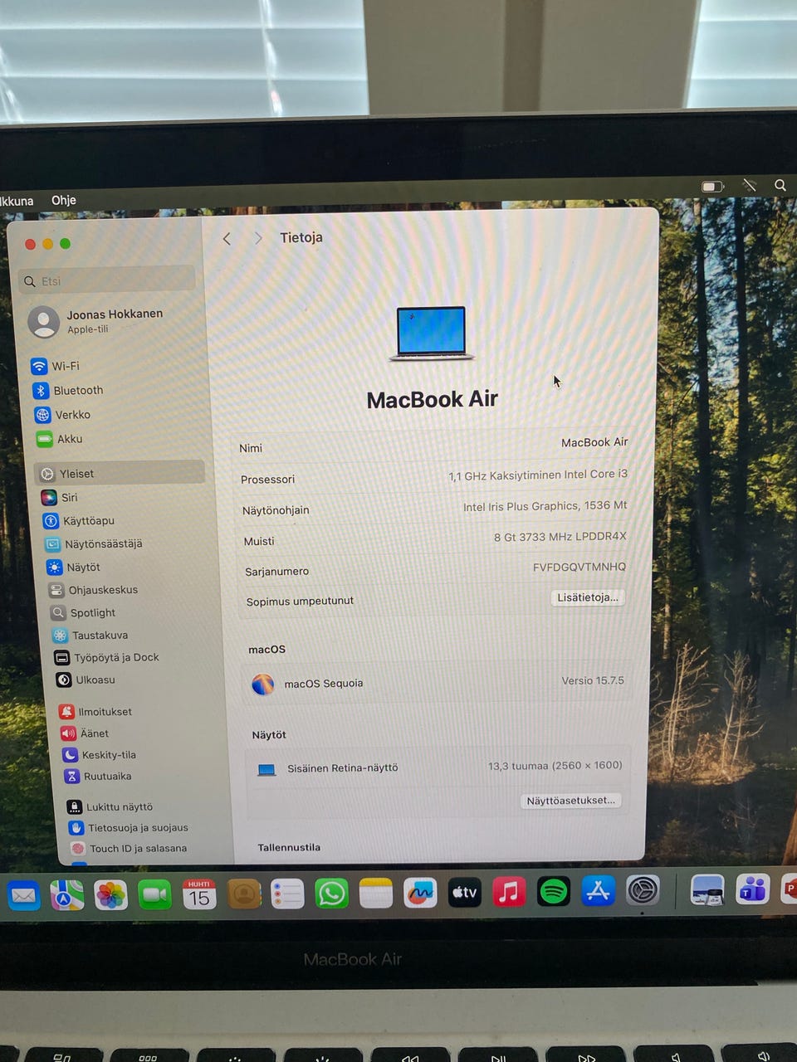
Task: Click the Prosessori row value Intel Core i3
Action: tap(538, 475)
